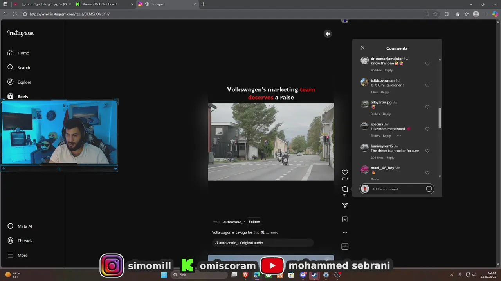Expand the caption with 'more'
This screenshot has width=501, height=281.
point(274,233)
